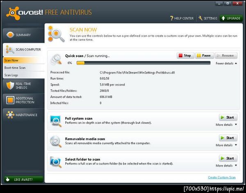246x193 pixels.
Task: Click the thumbs-up icon near Like Avast
Action: coord(8,179)
